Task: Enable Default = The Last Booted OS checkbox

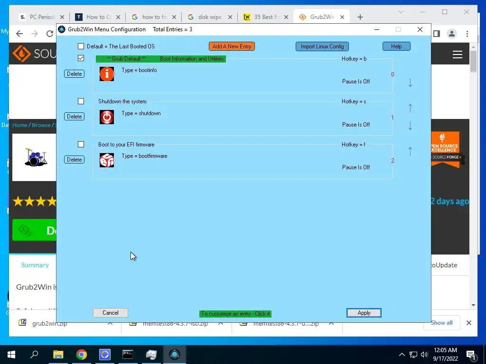Action: coord(81,46)
